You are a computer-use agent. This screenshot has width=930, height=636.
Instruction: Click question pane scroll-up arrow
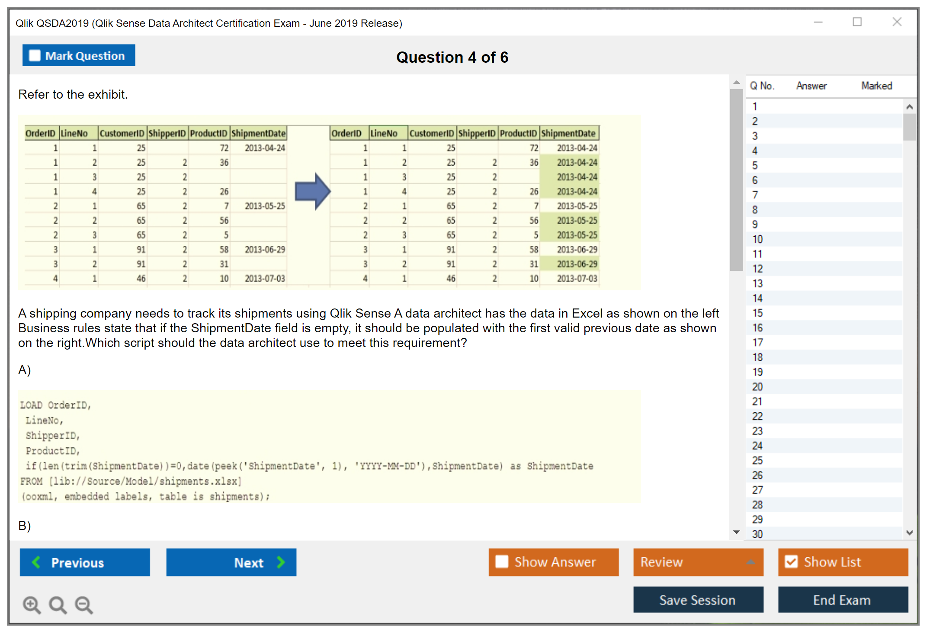(736, 83)
